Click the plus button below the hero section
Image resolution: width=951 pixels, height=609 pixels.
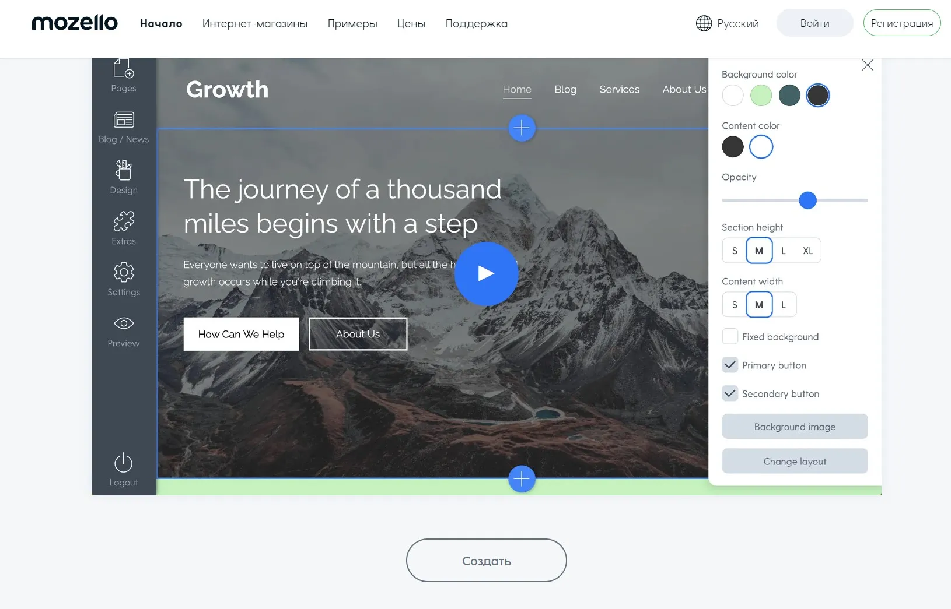click(522, 479)
